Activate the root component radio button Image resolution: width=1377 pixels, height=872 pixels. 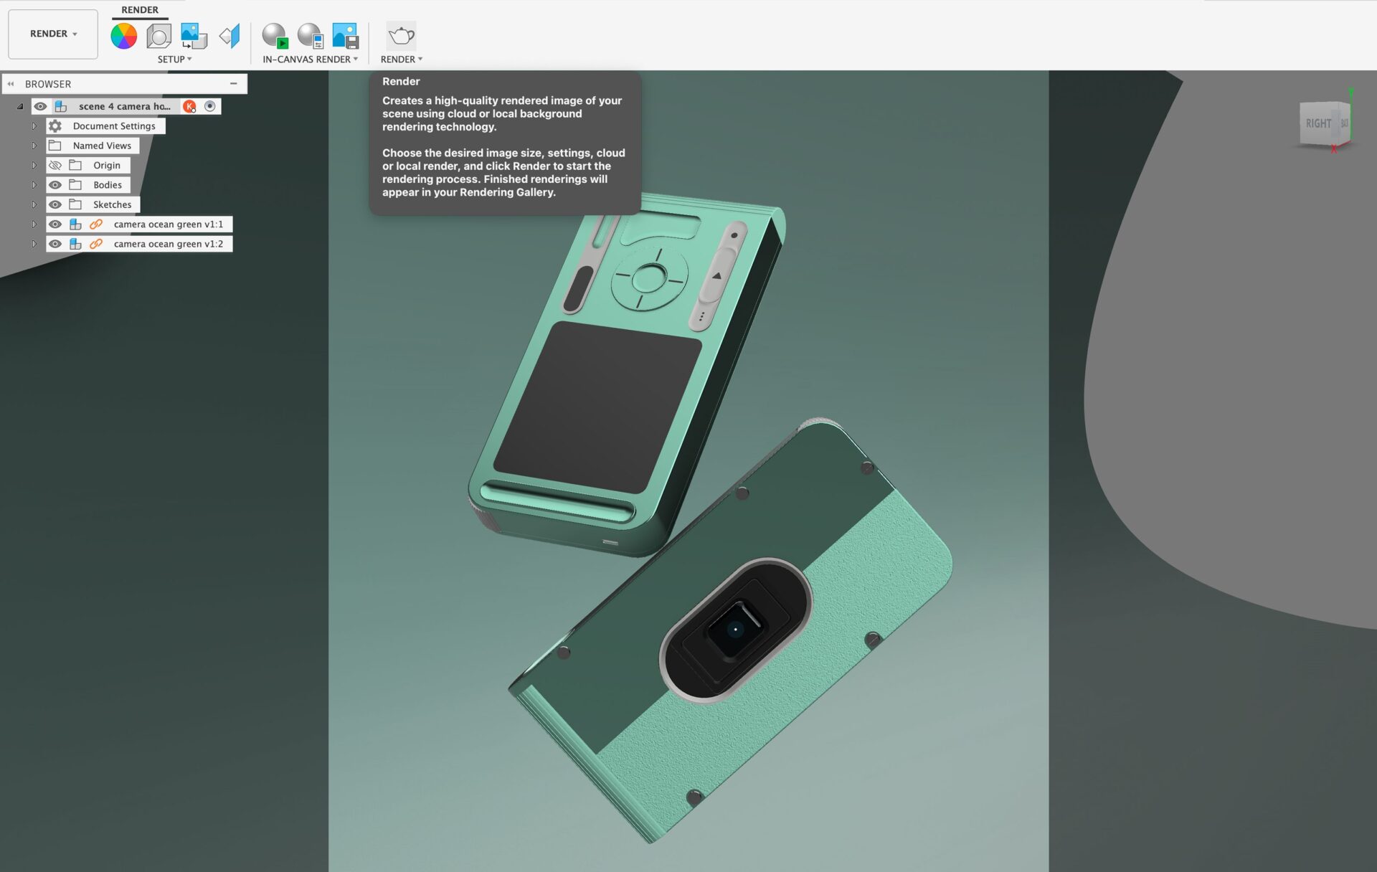tap(210, 106)
